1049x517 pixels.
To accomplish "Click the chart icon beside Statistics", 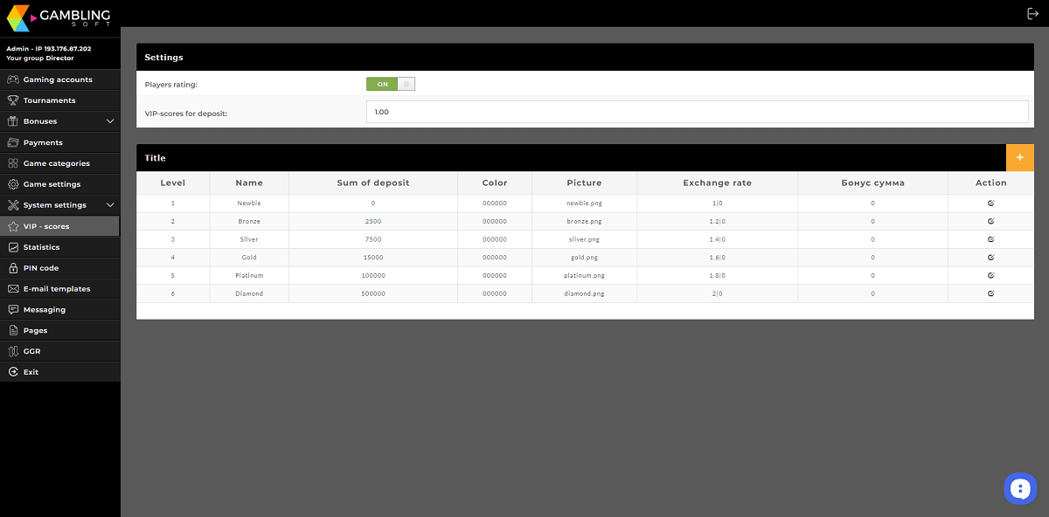I will pos(13,247).
